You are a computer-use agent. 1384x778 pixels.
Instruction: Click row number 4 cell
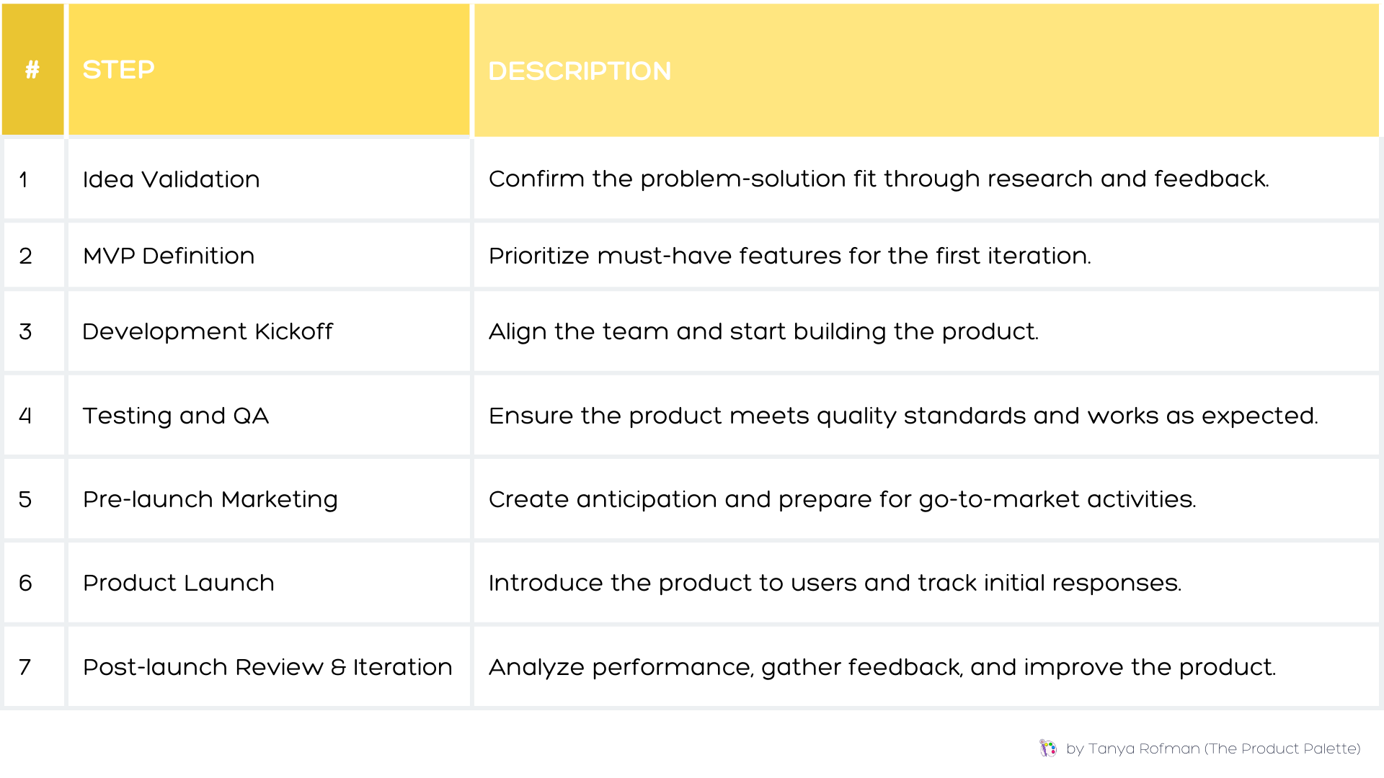pos(25,416)
